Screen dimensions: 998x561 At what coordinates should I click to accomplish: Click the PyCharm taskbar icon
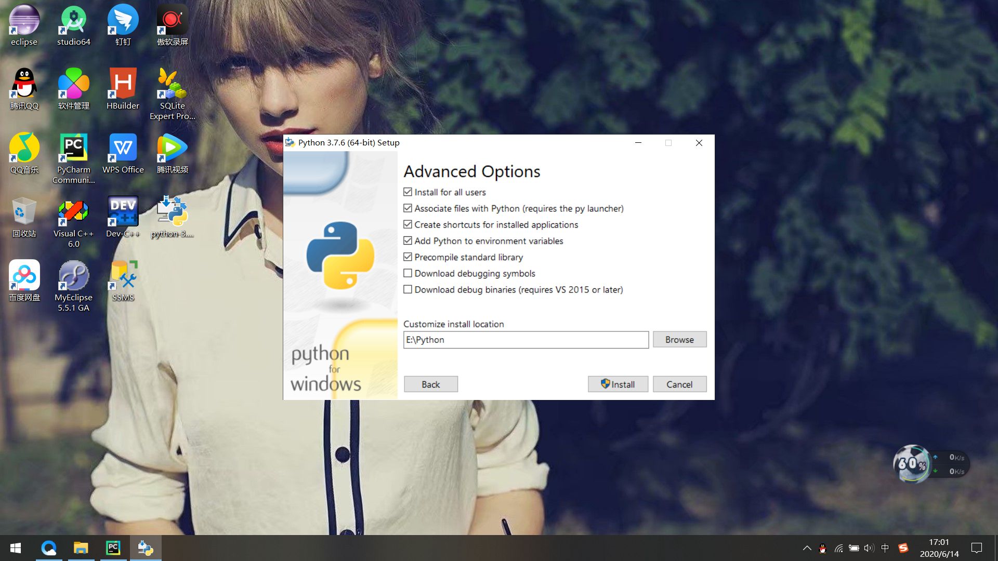click(113, 548)
